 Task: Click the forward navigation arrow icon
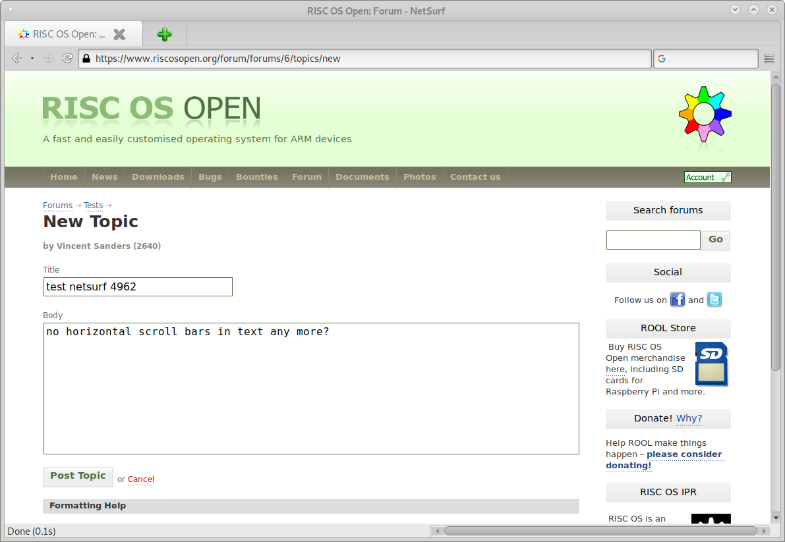click(x=49, y=59)
